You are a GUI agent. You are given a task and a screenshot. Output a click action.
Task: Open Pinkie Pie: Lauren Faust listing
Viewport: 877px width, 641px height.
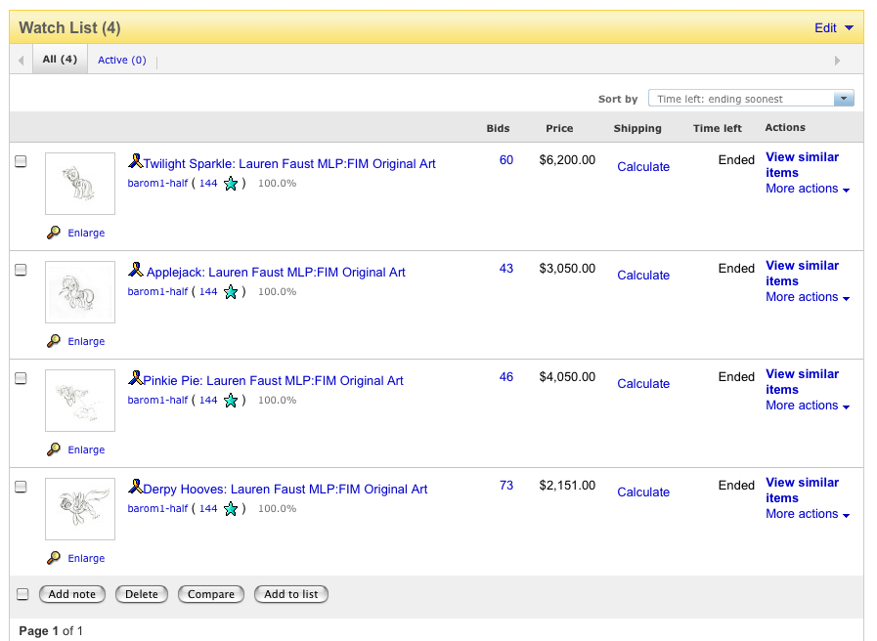(x=273, y=380)
